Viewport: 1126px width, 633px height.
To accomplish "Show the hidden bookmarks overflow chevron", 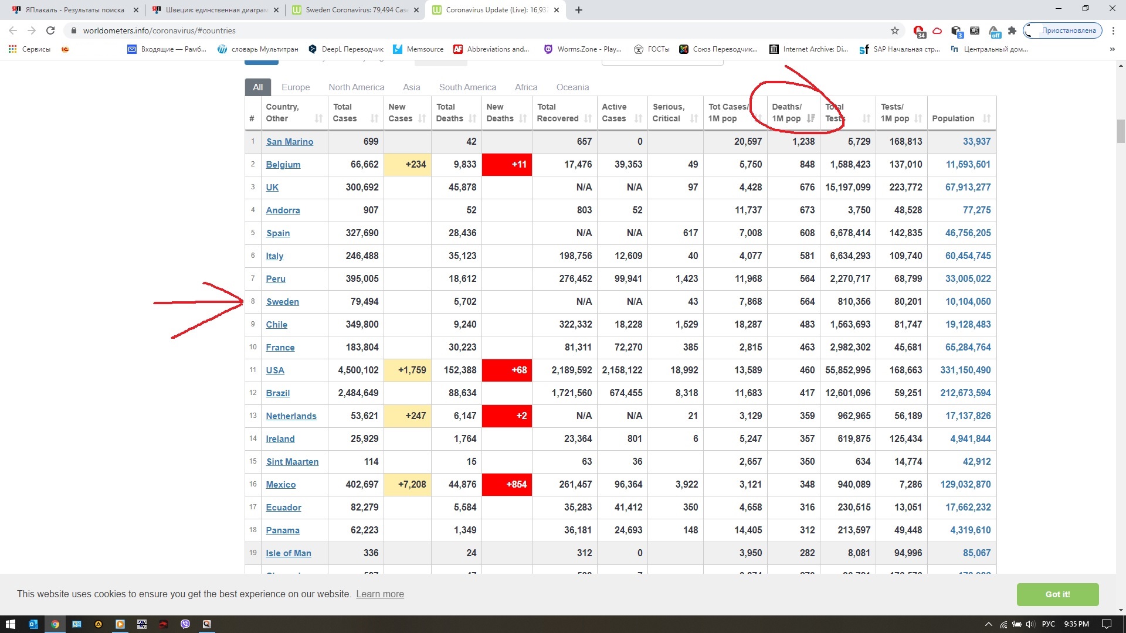I will pyautogui.click(x=1112, y=49).
